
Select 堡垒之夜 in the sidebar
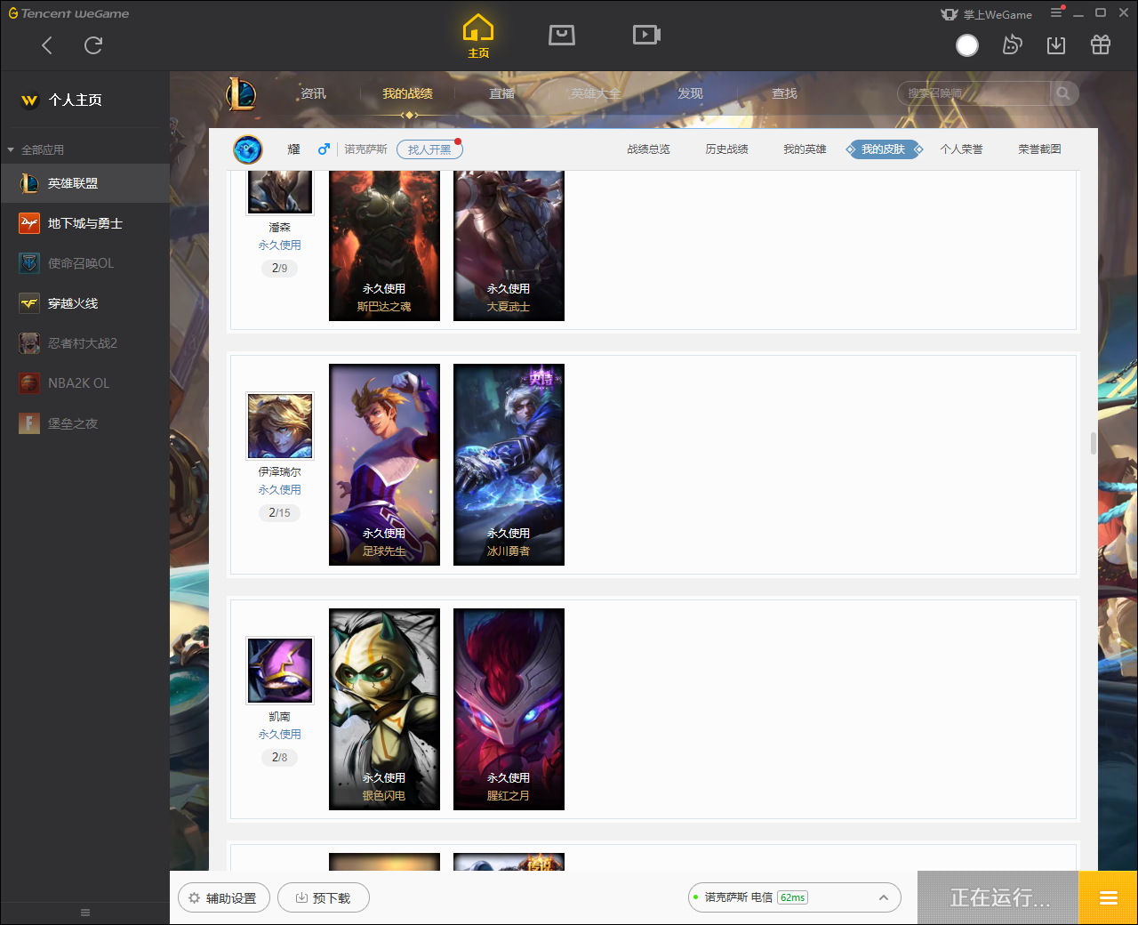tap(84, 423)
